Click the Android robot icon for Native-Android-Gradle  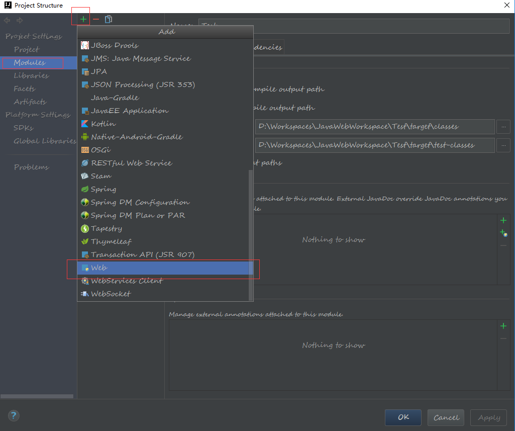point(85,137)
